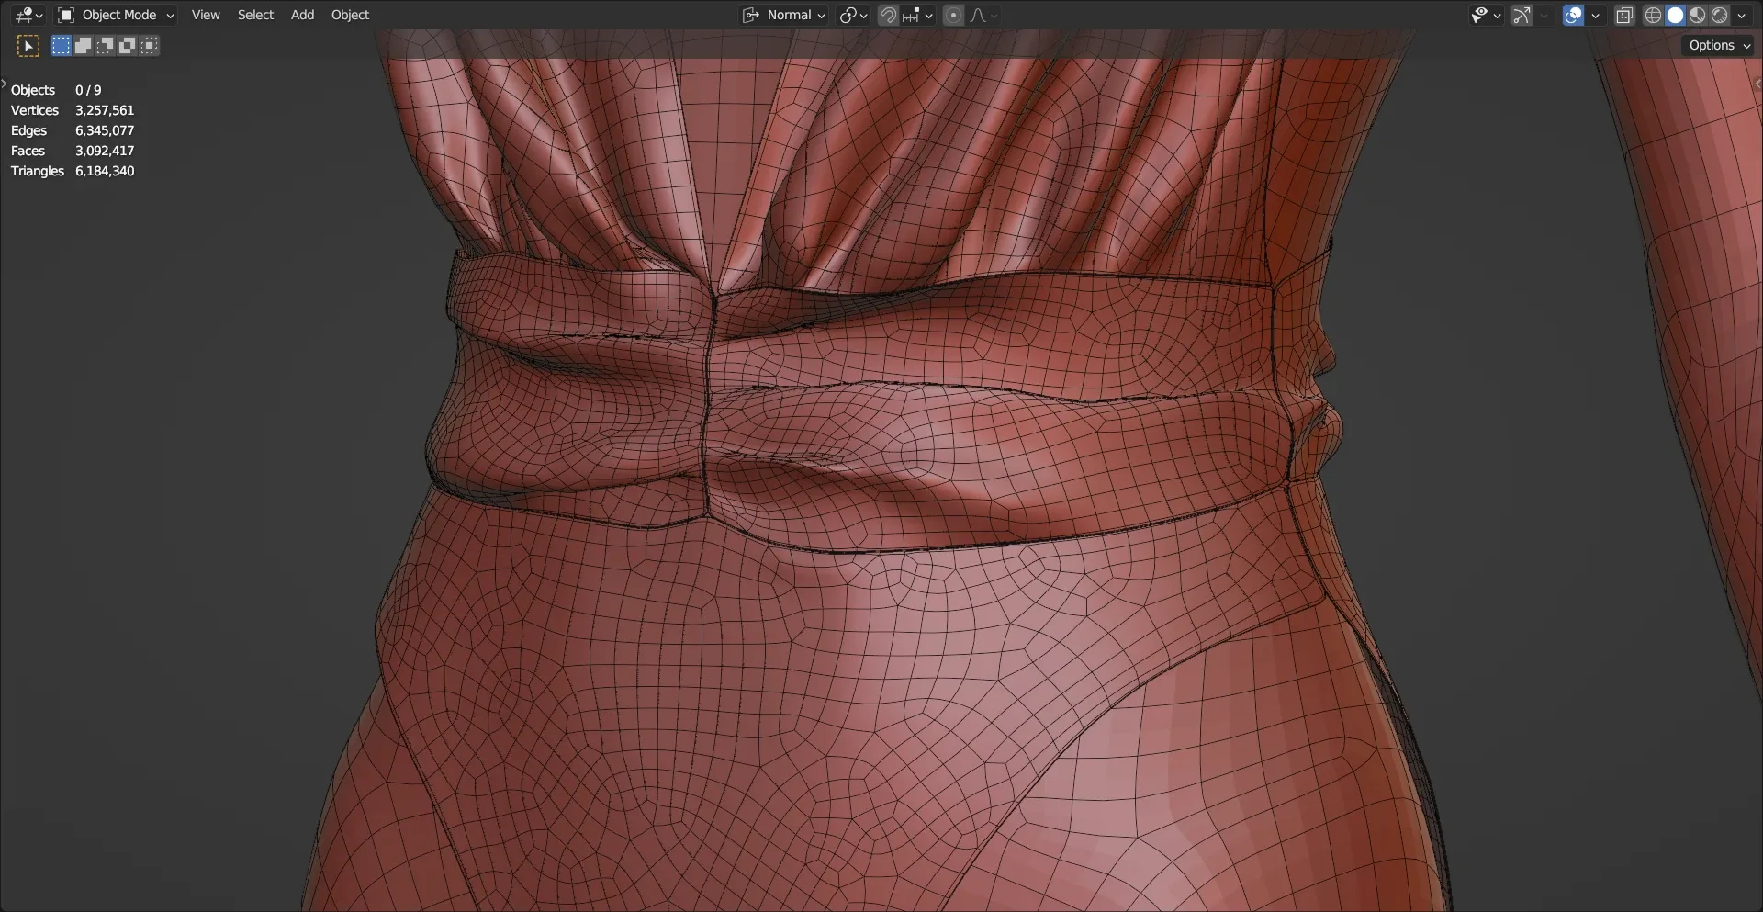Click the Triangles count 6,184,340
Viewport: 1763px width, 912px height.
point(105,171)
